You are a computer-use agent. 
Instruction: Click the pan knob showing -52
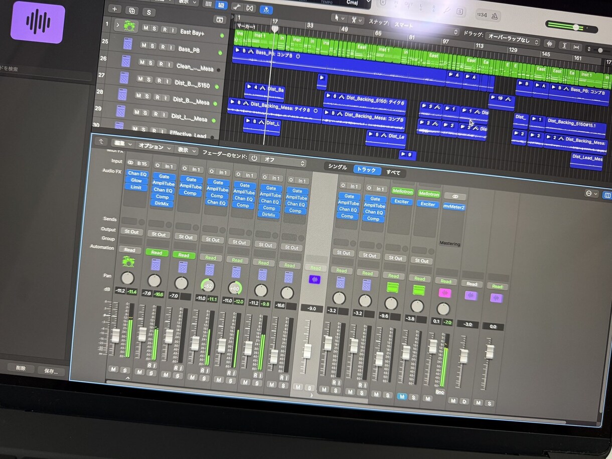click(207, 286)
